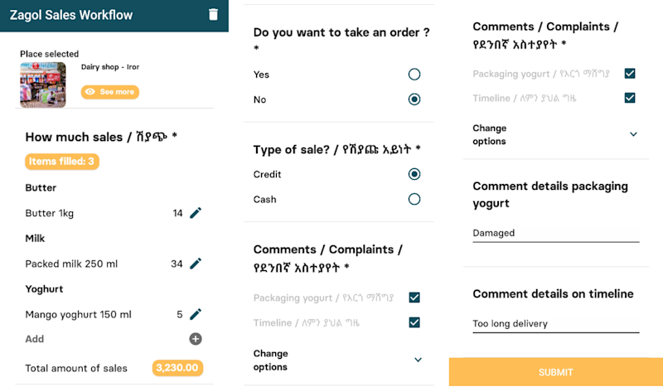The image size is (663, 387).
Task: Choose Credit as type of sale
Action: [x=414, y=174]
